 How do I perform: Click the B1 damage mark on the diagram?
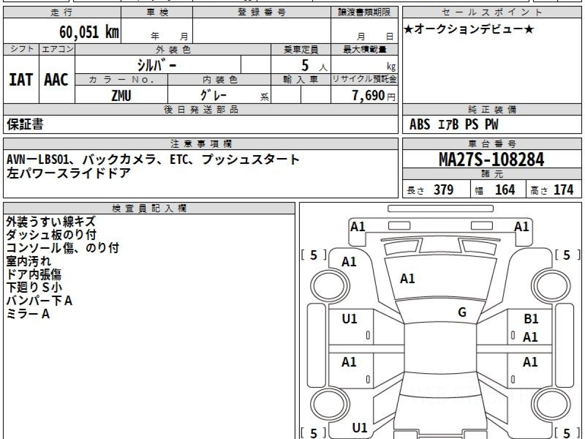[531, 319]
